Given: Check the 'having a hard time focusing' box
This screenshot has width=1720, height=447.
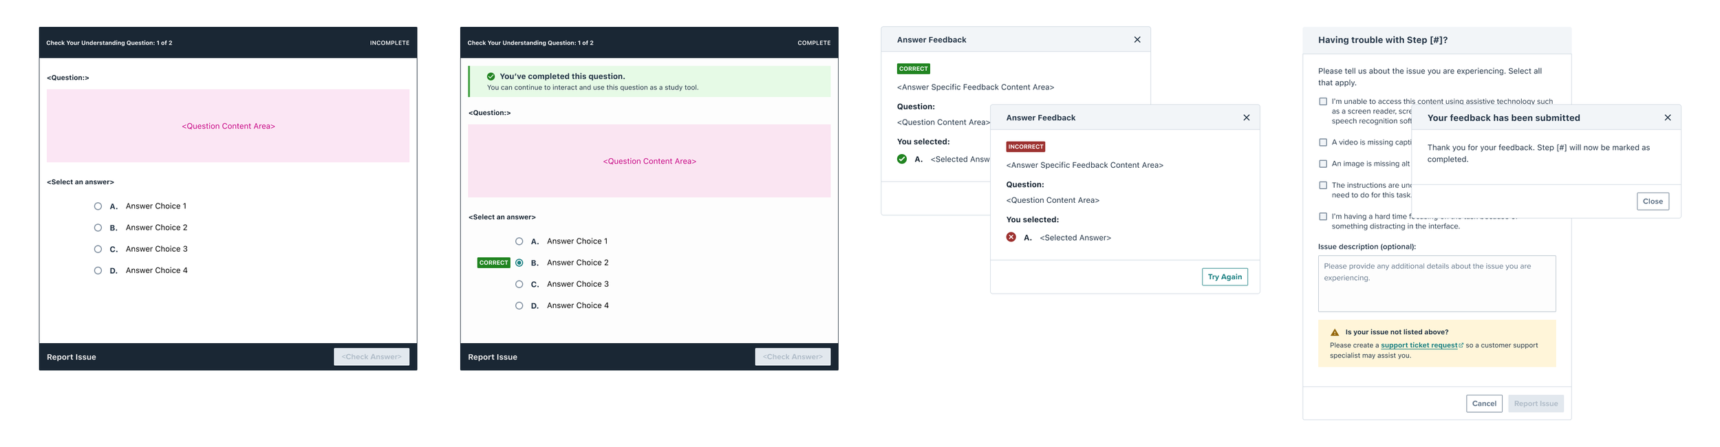Looking at the screenshot, I should point(1322,217).
